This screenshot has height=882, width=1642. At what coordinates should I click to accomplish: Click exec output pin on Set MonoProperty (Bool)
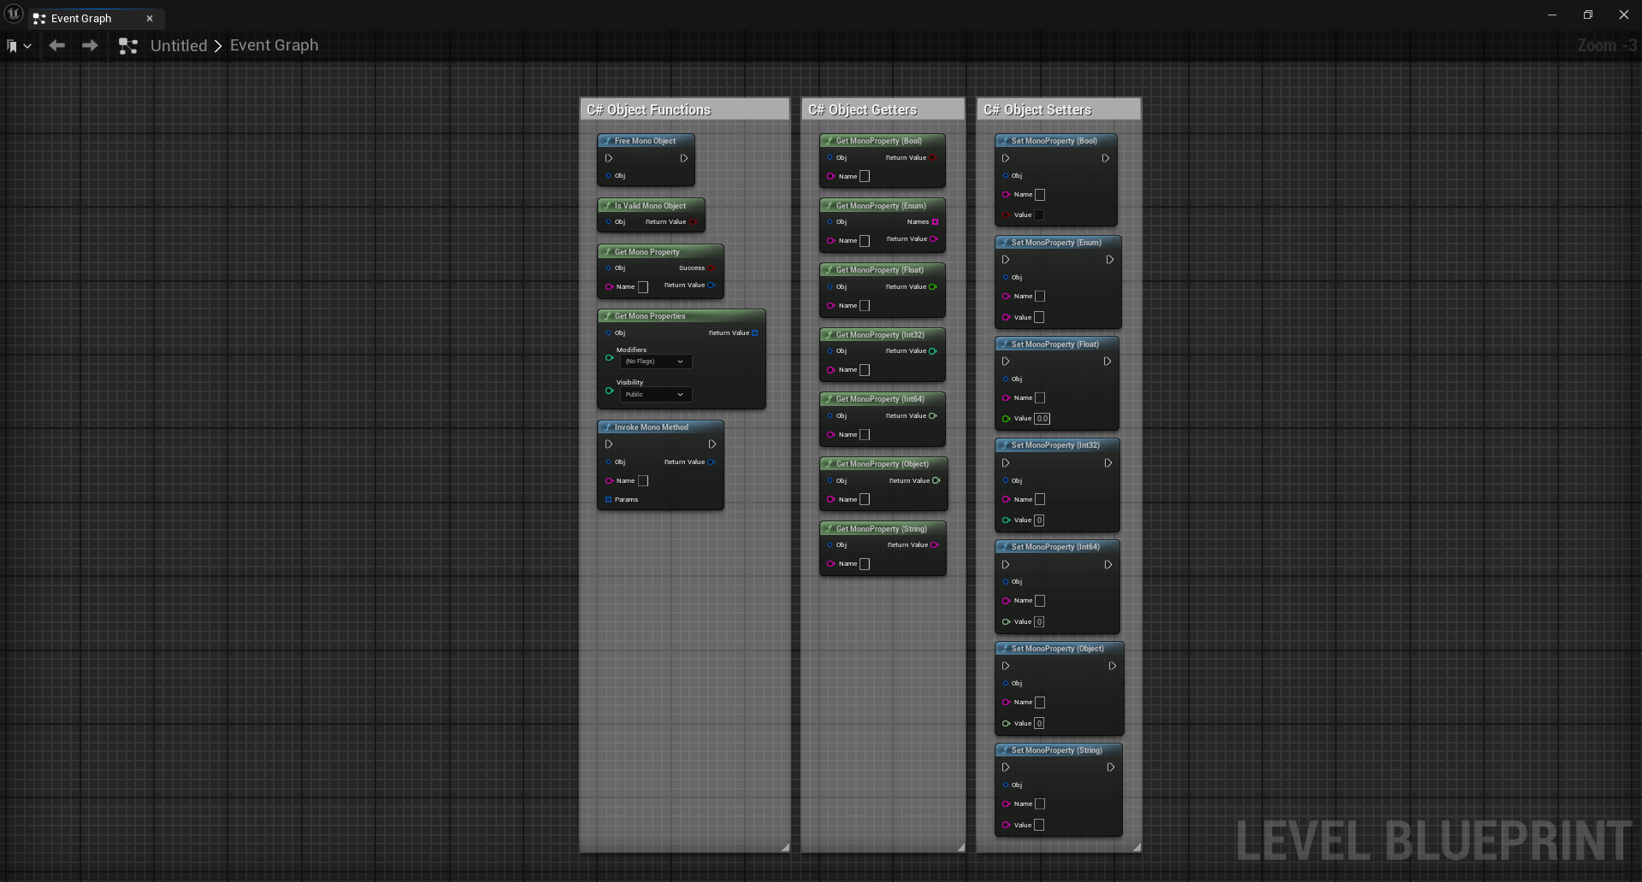pos(1105,158)
